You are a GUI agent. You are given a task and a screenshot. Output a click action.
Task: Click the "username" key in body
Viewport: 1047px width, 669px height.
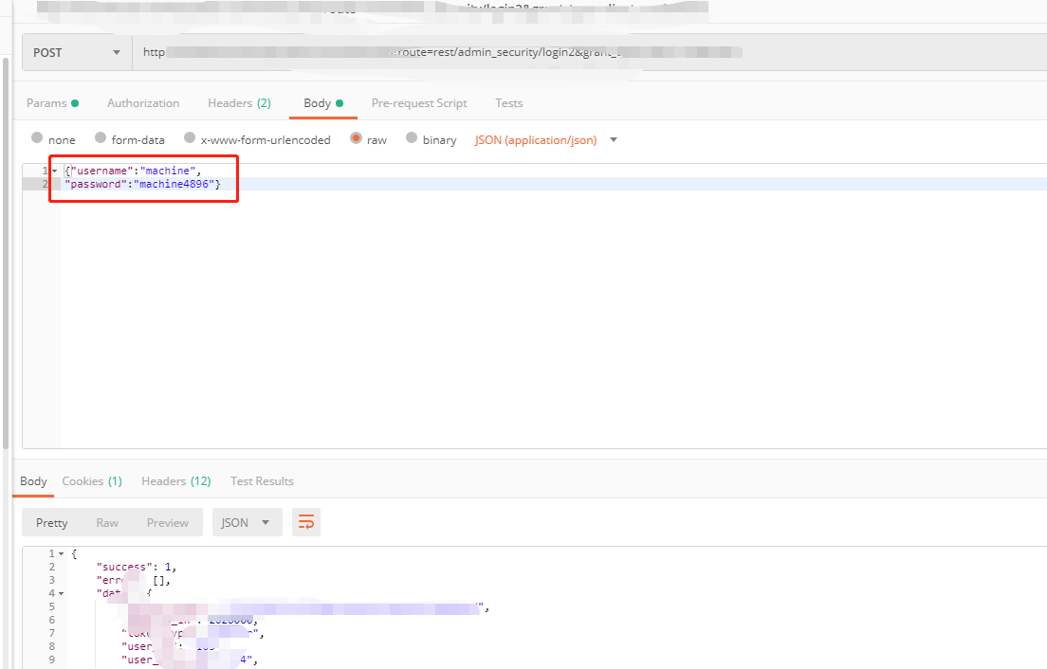(x=102, y=171)
